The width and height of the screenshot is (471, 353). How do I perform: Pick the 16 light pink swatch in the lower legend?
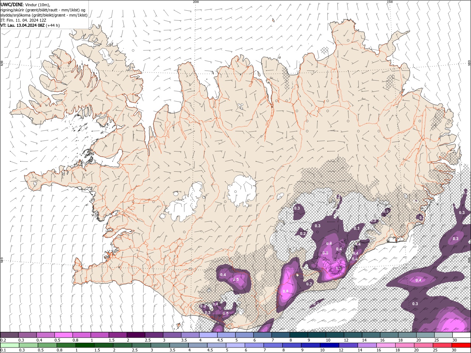pyautogui.click(x=385, y=345)
